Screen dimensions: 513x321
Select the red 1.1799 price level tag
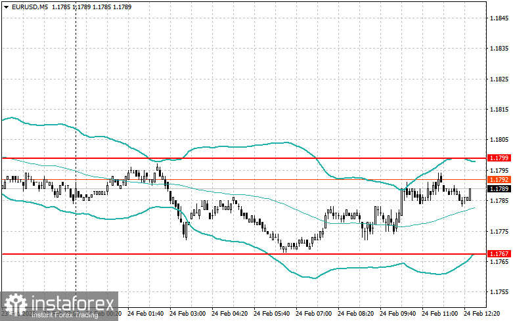499,158
